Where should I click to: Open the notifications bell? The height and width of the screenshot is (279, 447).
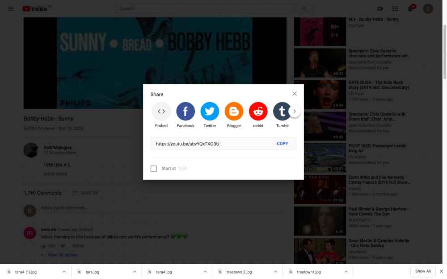click(410, 8)
